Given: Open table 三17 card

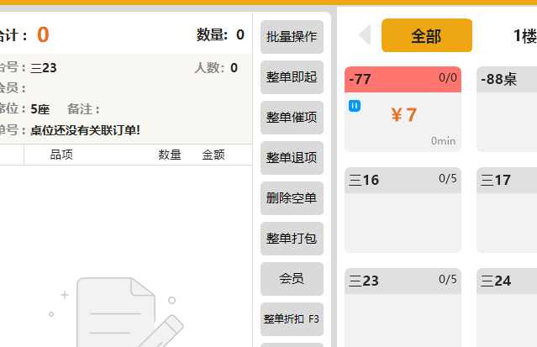Looking at the screenshot, I should (507, 210).
